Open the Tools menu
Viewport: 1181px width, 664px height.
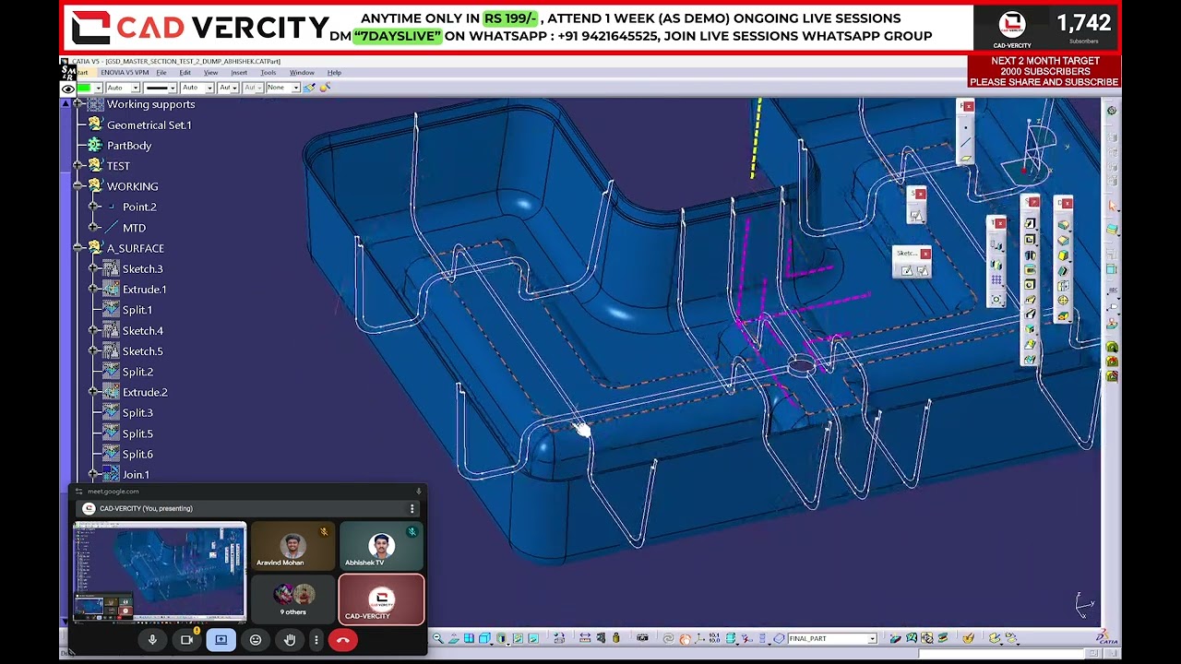click(268, 73)
